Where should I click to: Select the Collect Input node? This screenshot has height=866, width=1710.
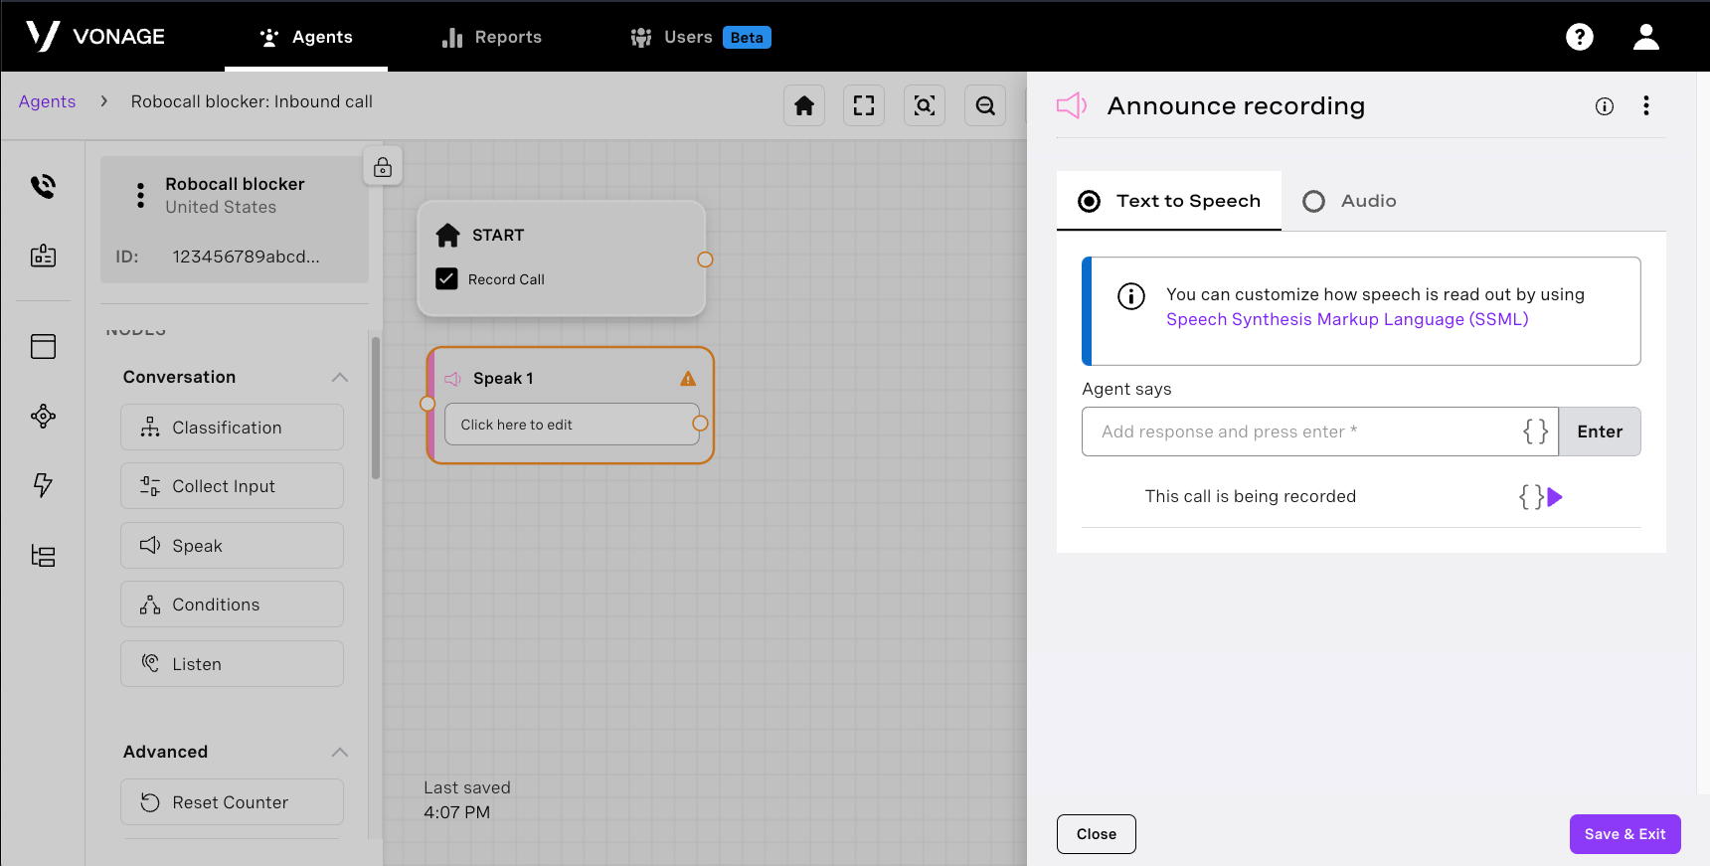(233, 486)
